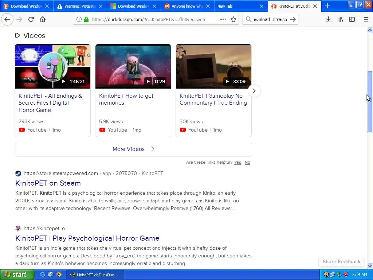
Task: Click the duckduckgo.com address bar URL
Action: pyautogui.click(x=149, y=20)
